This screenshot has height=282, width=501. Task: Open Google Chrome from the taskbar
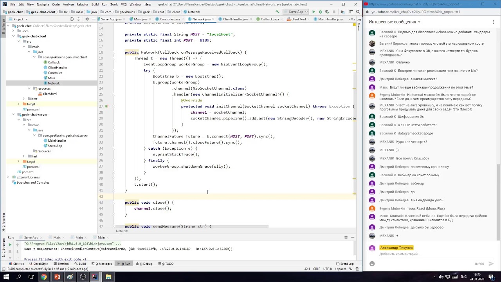coord(44,277)
